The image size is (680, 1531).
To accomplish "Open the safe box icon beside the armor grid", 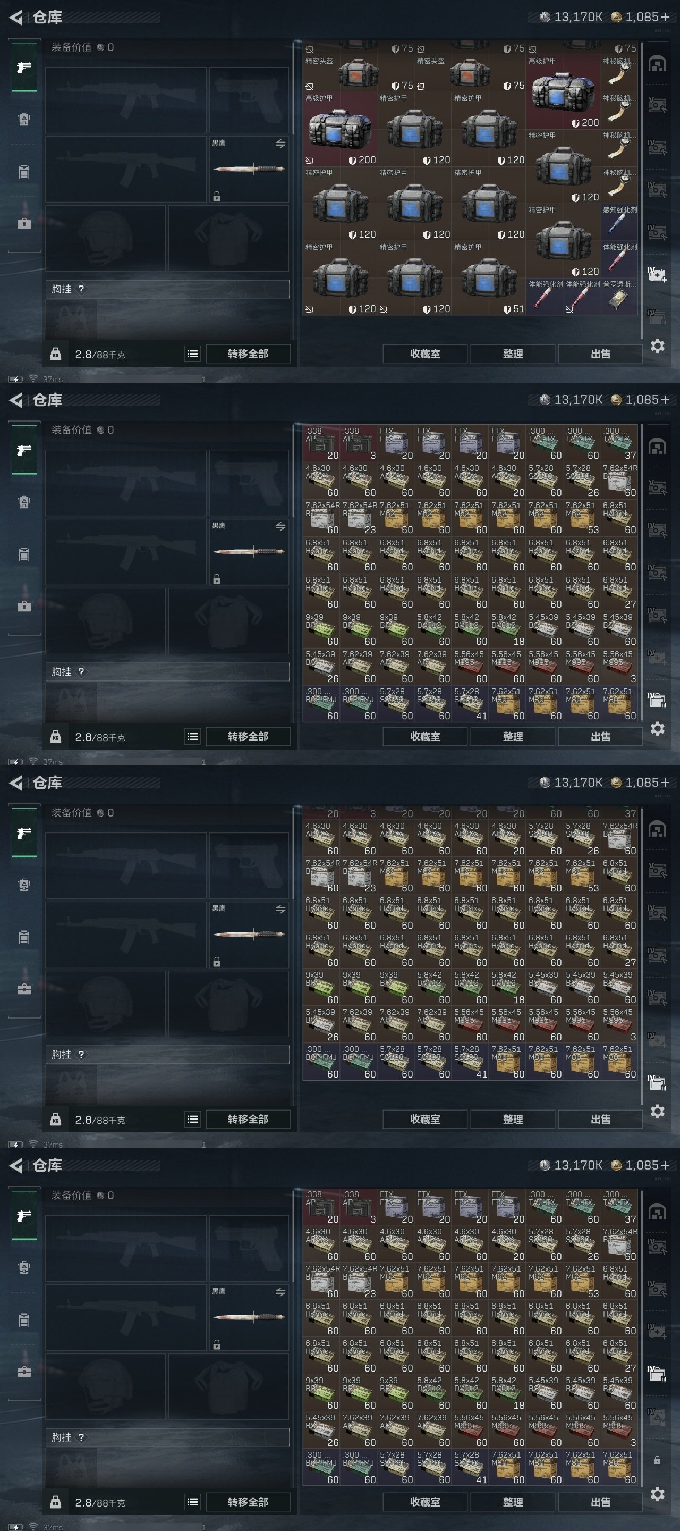I will [657, 64].
